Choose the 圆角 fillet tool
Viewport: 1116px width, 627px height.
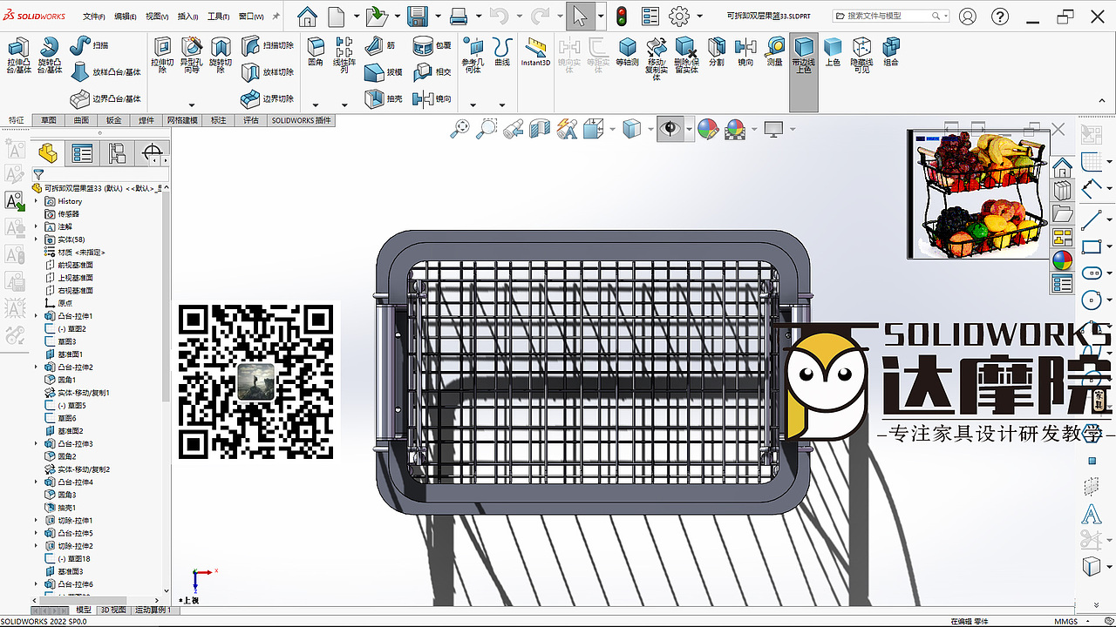pyautogui.click(x=316, y=51)
